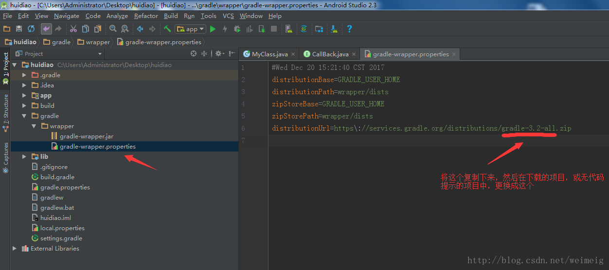The image size is (609, 270).
Task: Open the Tools menu
Action: tap(209, 16)
